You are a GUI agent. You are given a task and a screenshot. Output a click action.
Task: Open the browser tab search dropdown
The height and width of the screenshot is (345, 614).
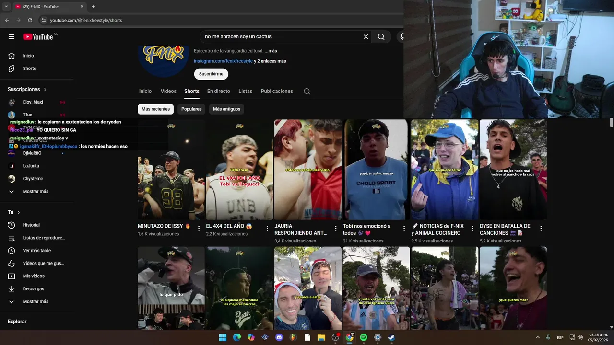point(6,7)
